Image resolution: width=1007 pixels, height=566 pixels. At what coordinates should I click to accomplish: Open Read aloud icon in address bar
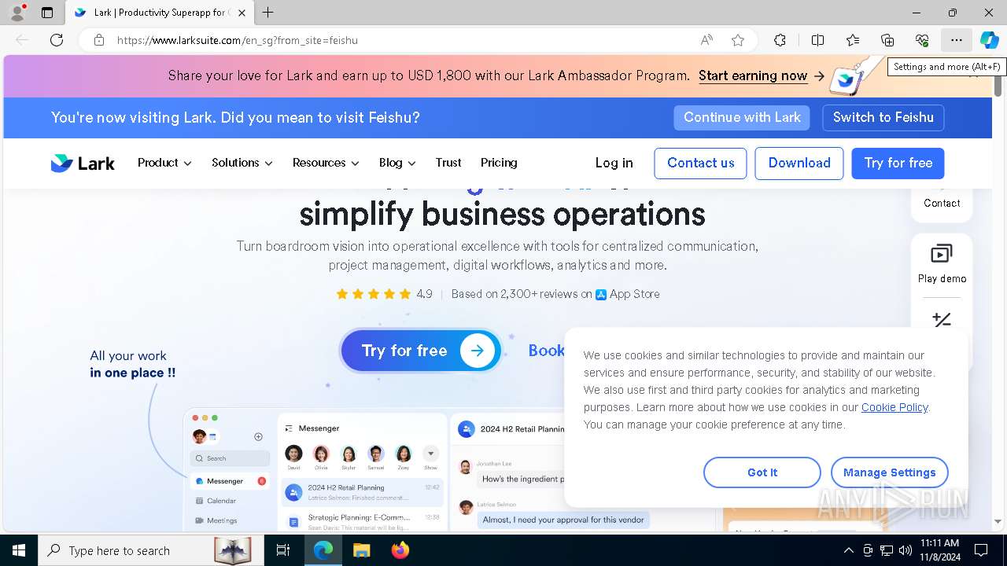click(x=706, y=40)
